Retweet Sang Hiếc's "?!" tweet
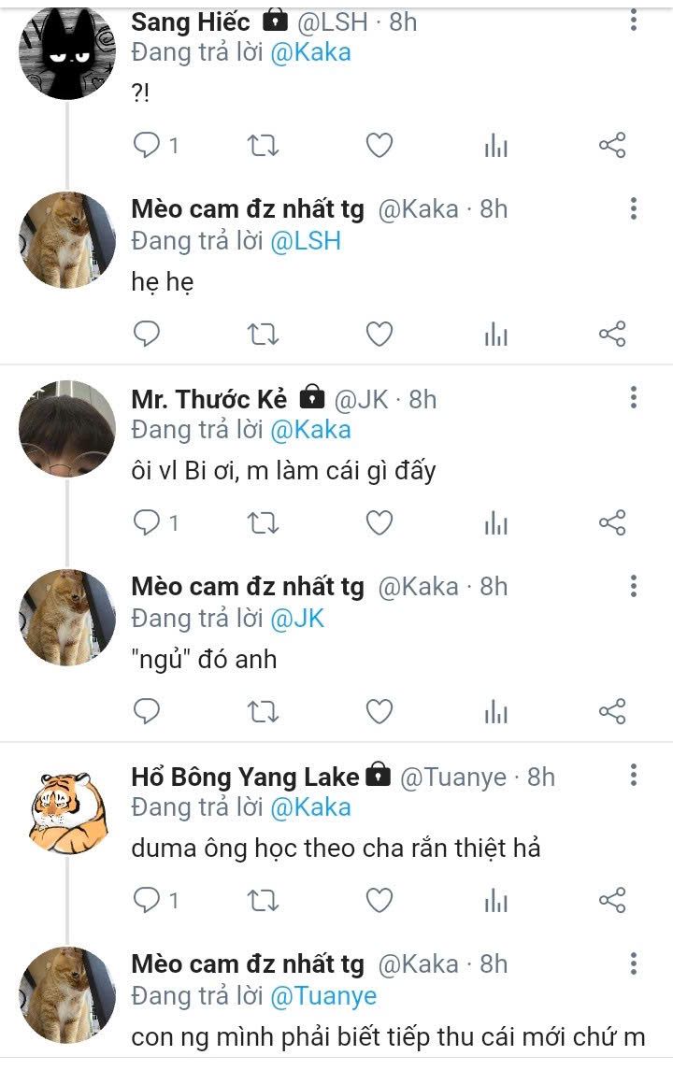This screenshot has height=1070, width=673. (263, 146)
